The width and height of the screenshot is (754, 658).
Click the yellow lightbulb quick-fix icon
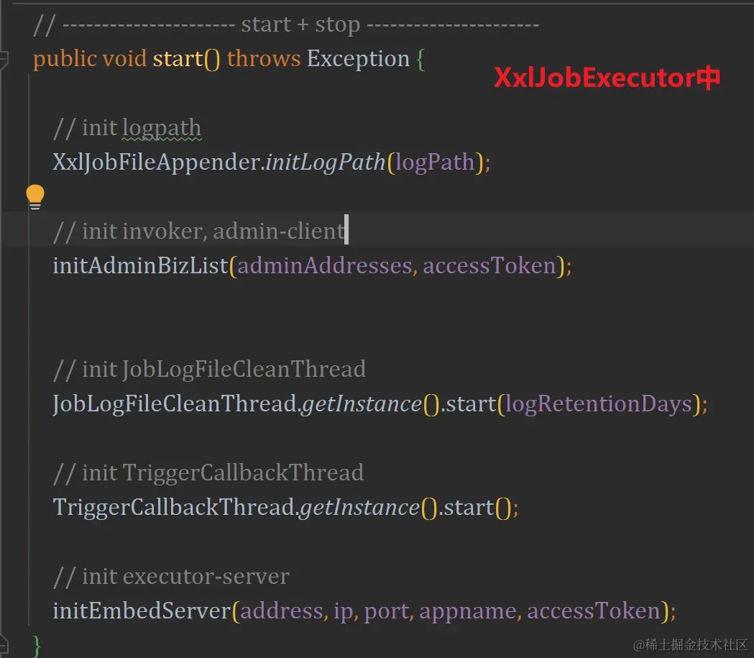35,197
